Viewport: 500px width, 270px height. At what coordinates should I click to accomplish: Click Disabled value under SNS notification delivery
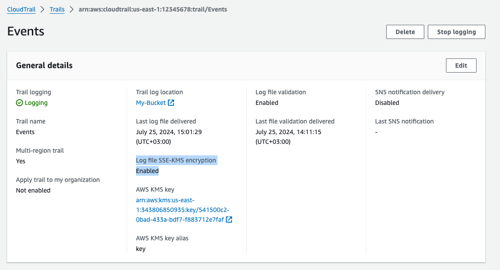pos(387,103)
